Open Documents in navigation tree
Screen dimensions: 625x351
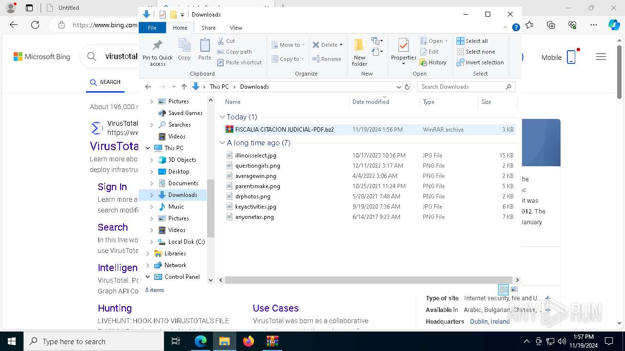pyautogui.click(x=183, y=183)
